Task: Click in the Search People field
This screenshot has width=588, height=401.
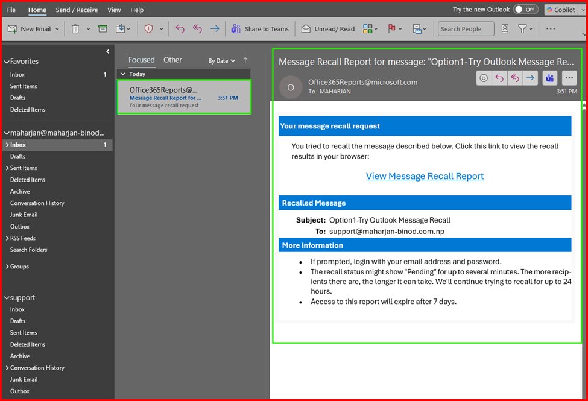Action: (x=465, y=29)
